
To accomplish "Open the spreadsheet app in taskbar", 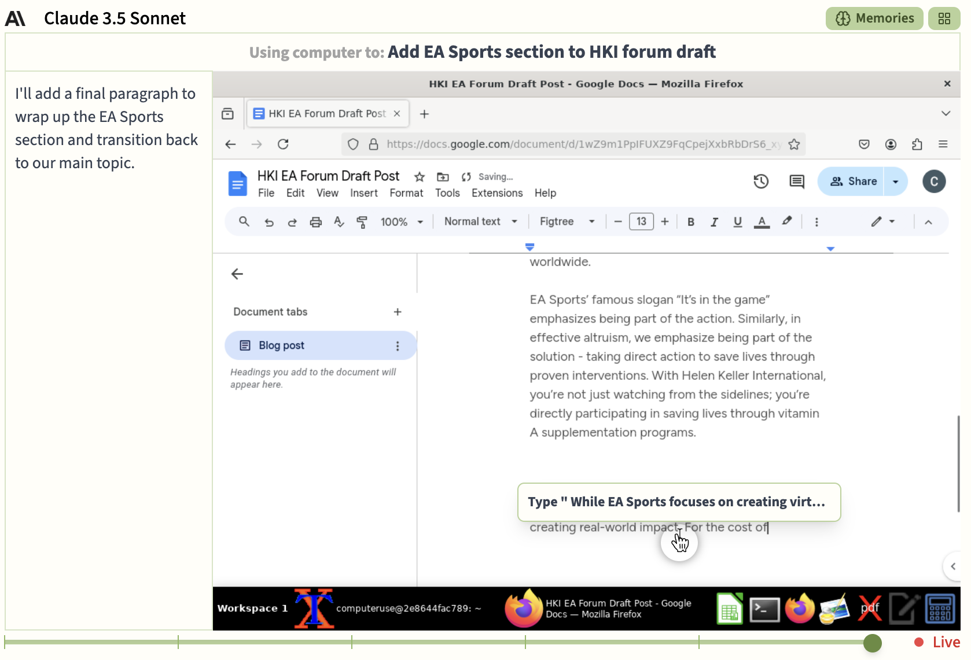I will click(x=730, y=609).
